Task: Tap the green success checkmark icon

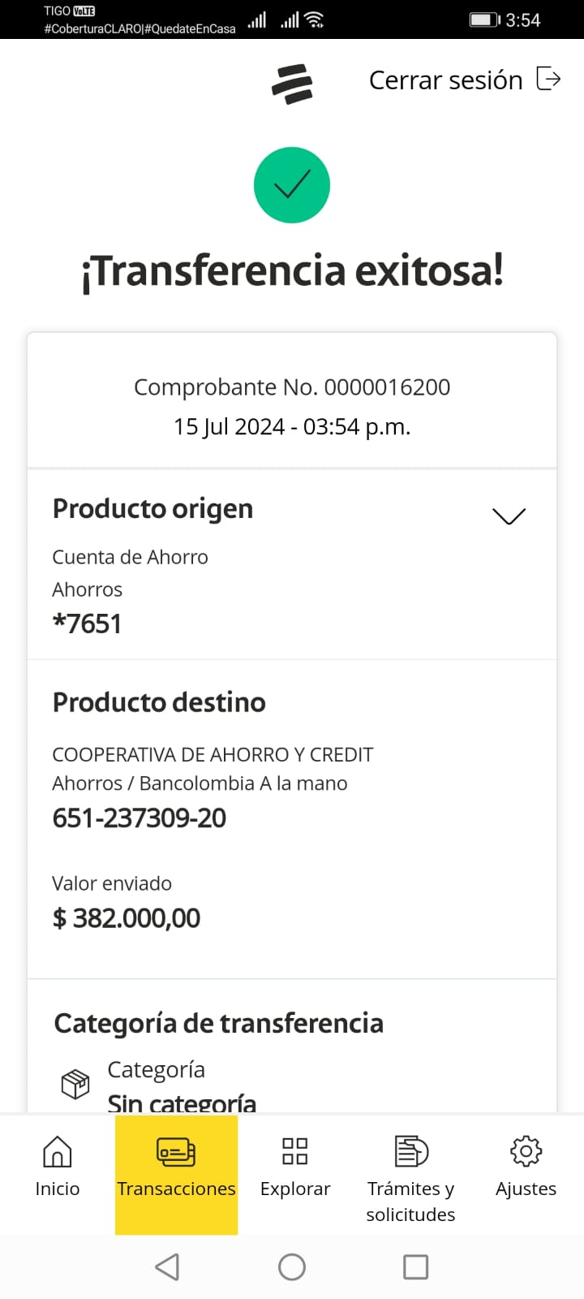Action: click(292, 185)
